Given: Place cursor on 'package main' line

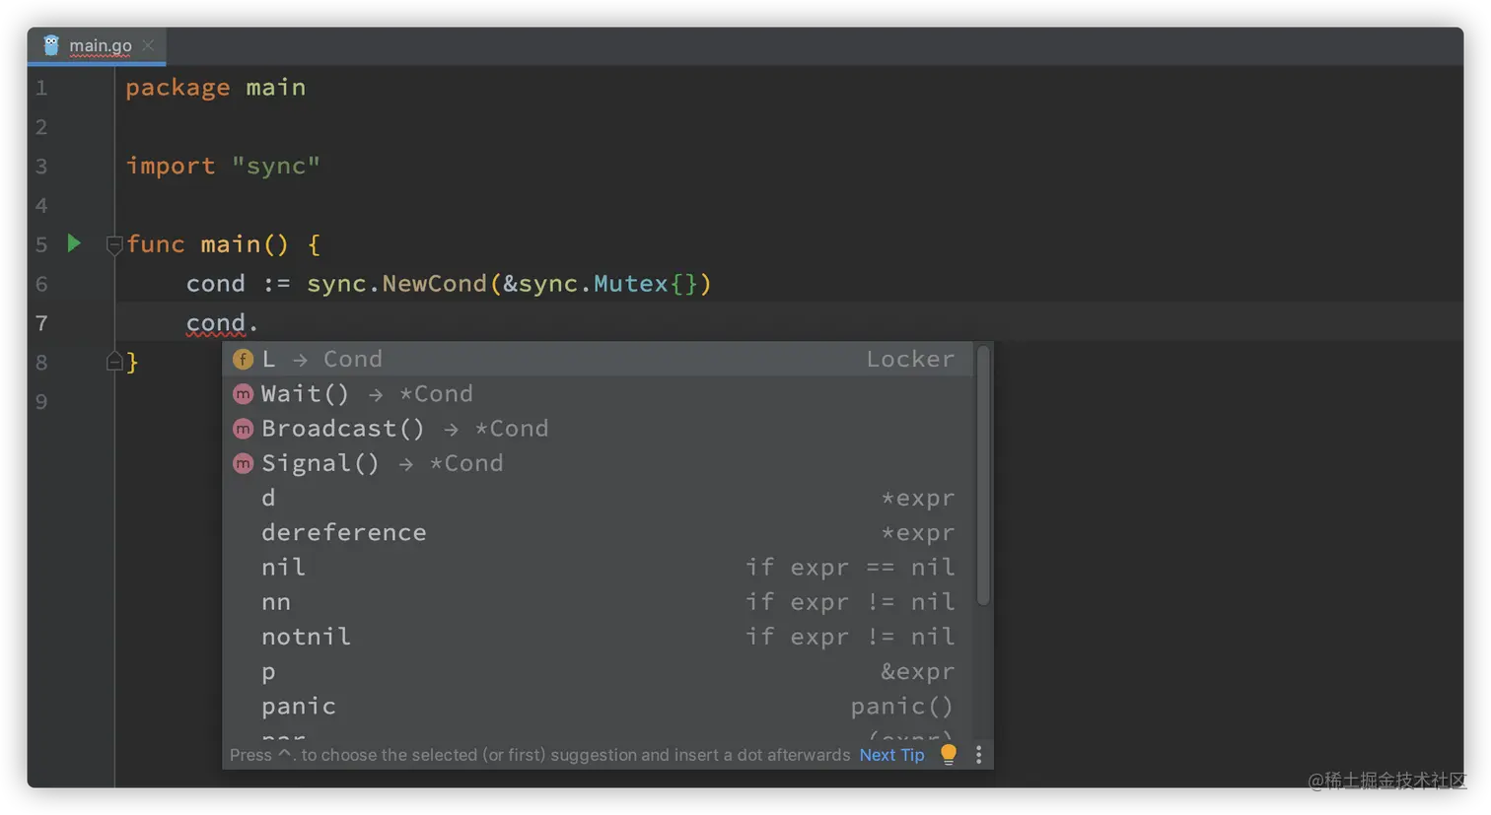Looking at the screenshot, I should [215, 88].
